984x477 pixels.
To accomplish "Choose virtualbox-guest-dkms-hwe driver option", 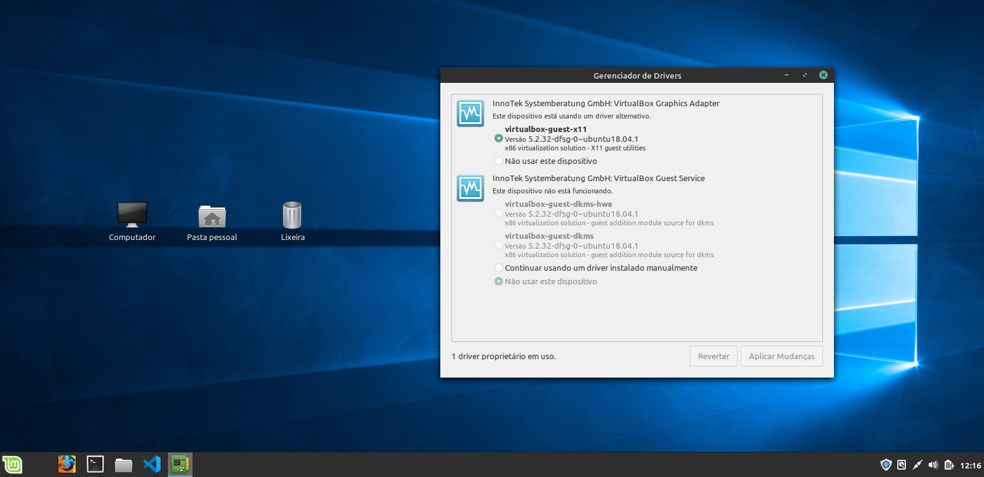I will (499, 213).
